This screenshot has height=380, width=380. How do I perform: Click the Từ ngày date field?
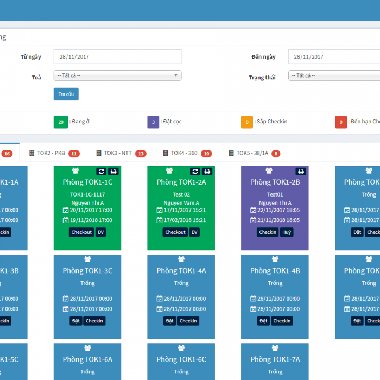(117, 56)
